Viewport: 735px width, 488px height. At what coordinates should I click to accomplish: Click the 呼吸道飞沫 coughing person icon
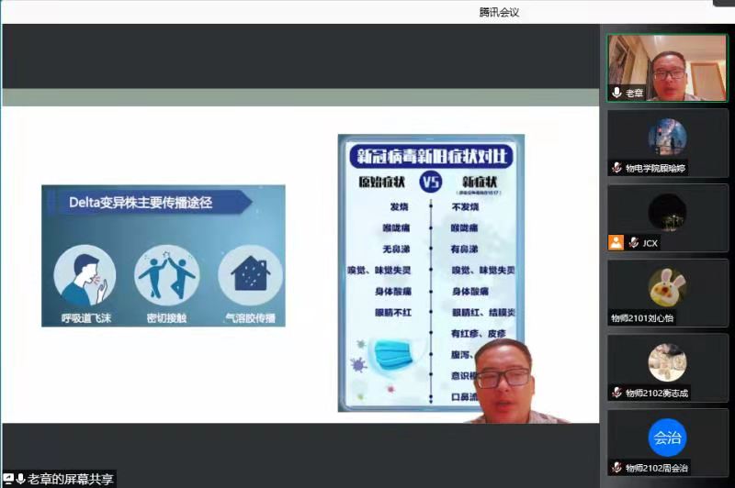pos(78,276)
